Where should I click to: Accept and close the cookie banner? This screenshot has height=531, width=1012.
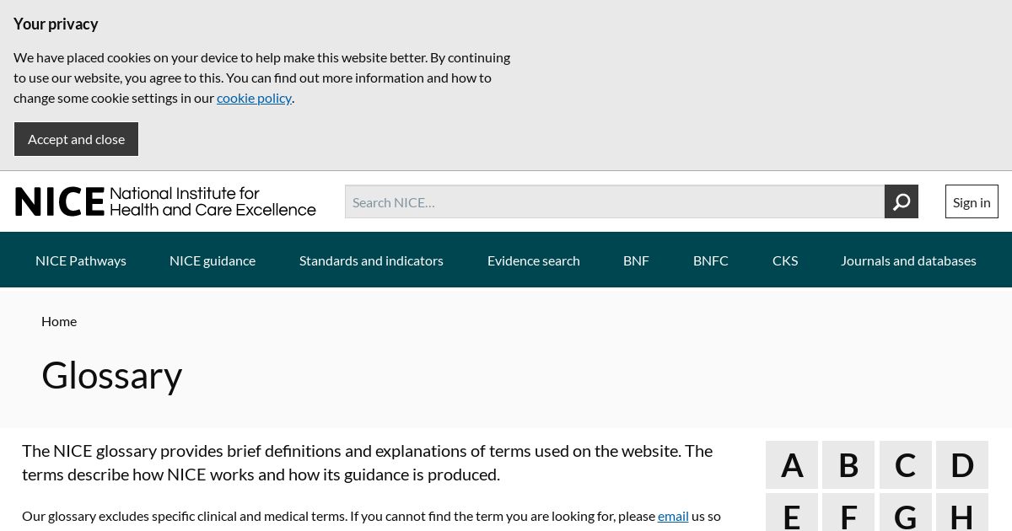(x=76, y=139)
